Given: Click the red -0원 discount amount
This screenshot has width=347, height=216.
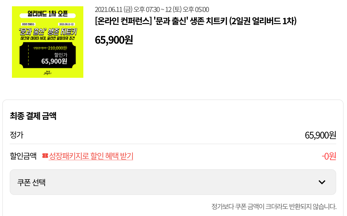Looking at the screenshot, I should tap(329, 156).
